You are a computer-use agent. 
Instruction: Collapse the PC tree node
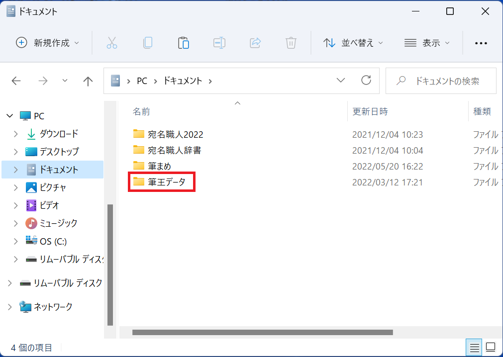click(x=9, y=116)
